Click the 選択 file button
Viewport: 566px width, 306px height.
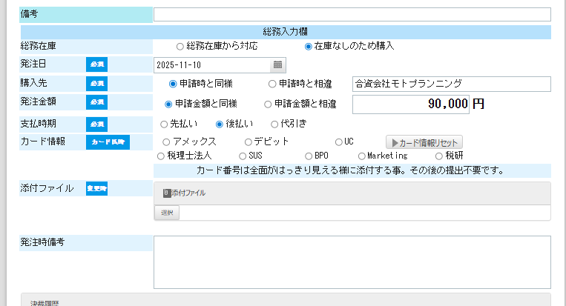(166, 213)
